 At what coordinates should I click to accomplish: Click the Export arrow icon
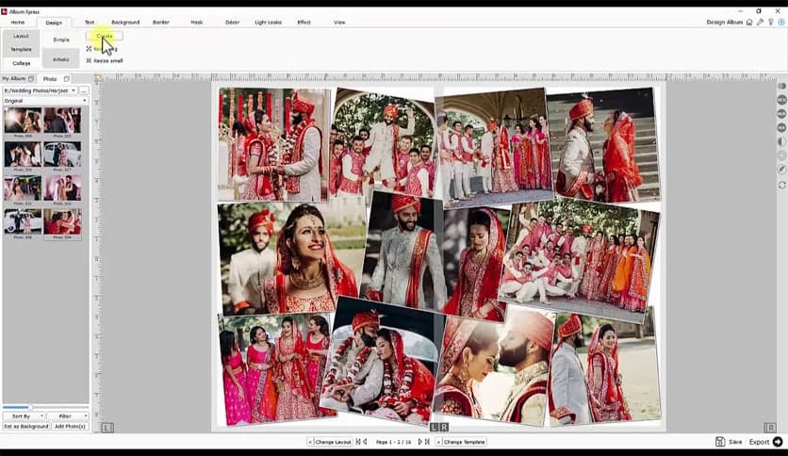pos(778,442)
